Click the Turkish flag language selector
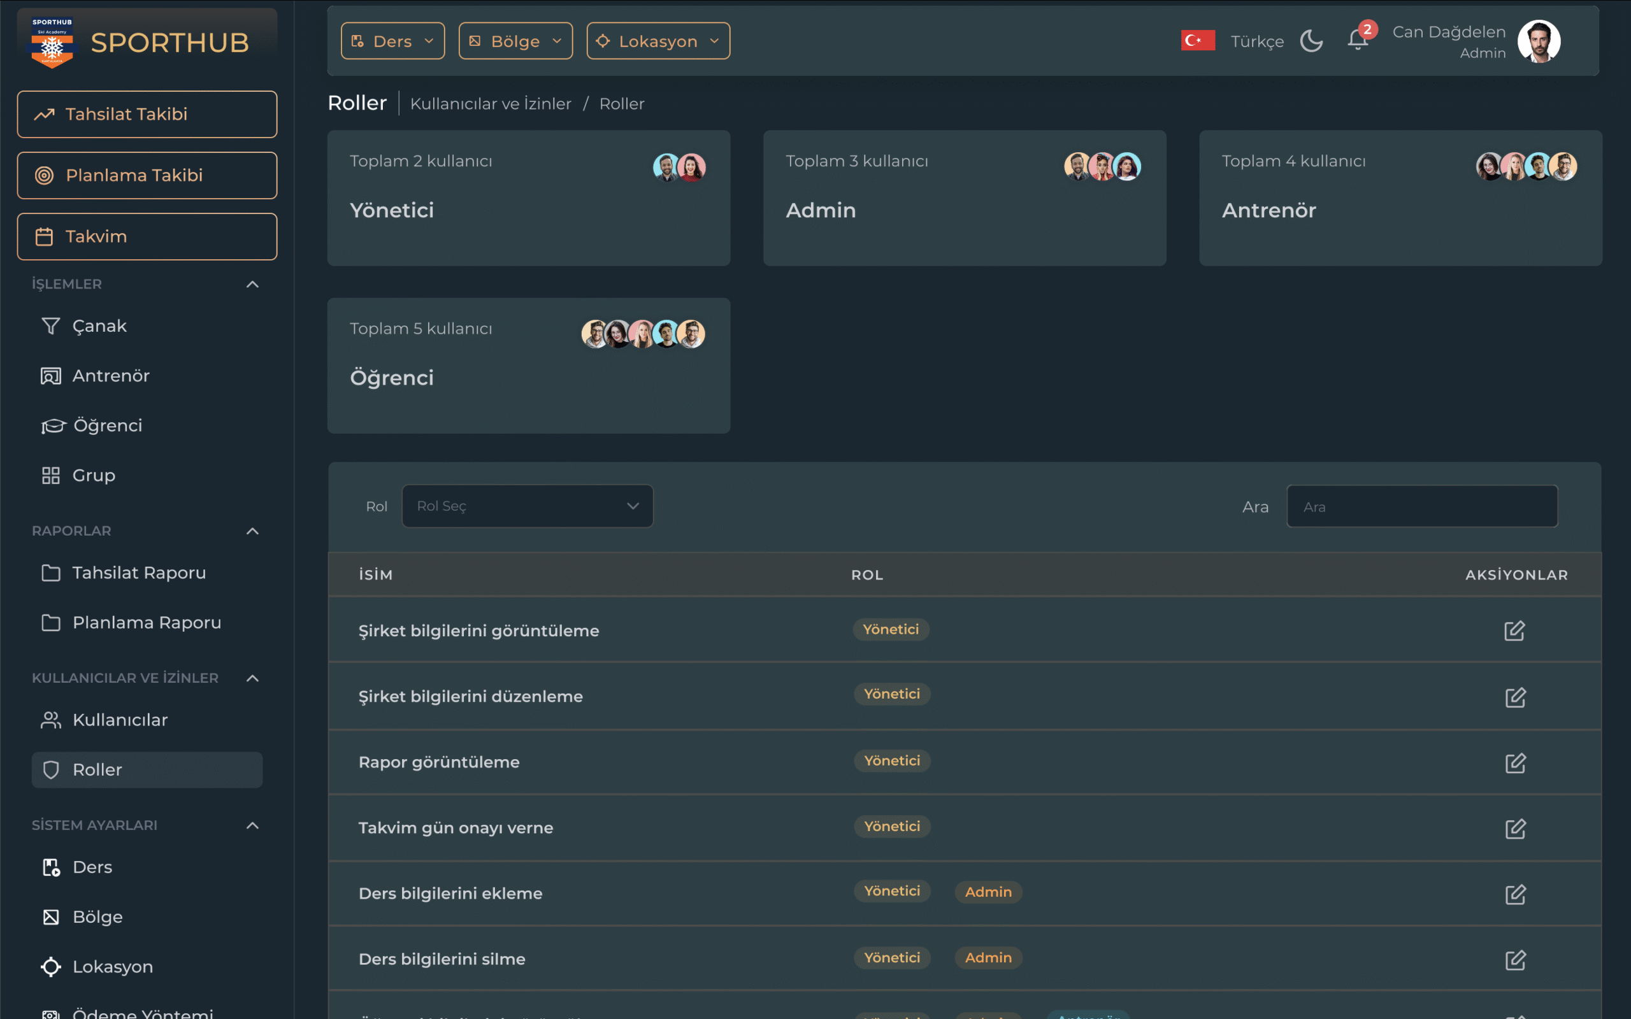Screen dimensions: 1631x1019 tap(1198, 41)
